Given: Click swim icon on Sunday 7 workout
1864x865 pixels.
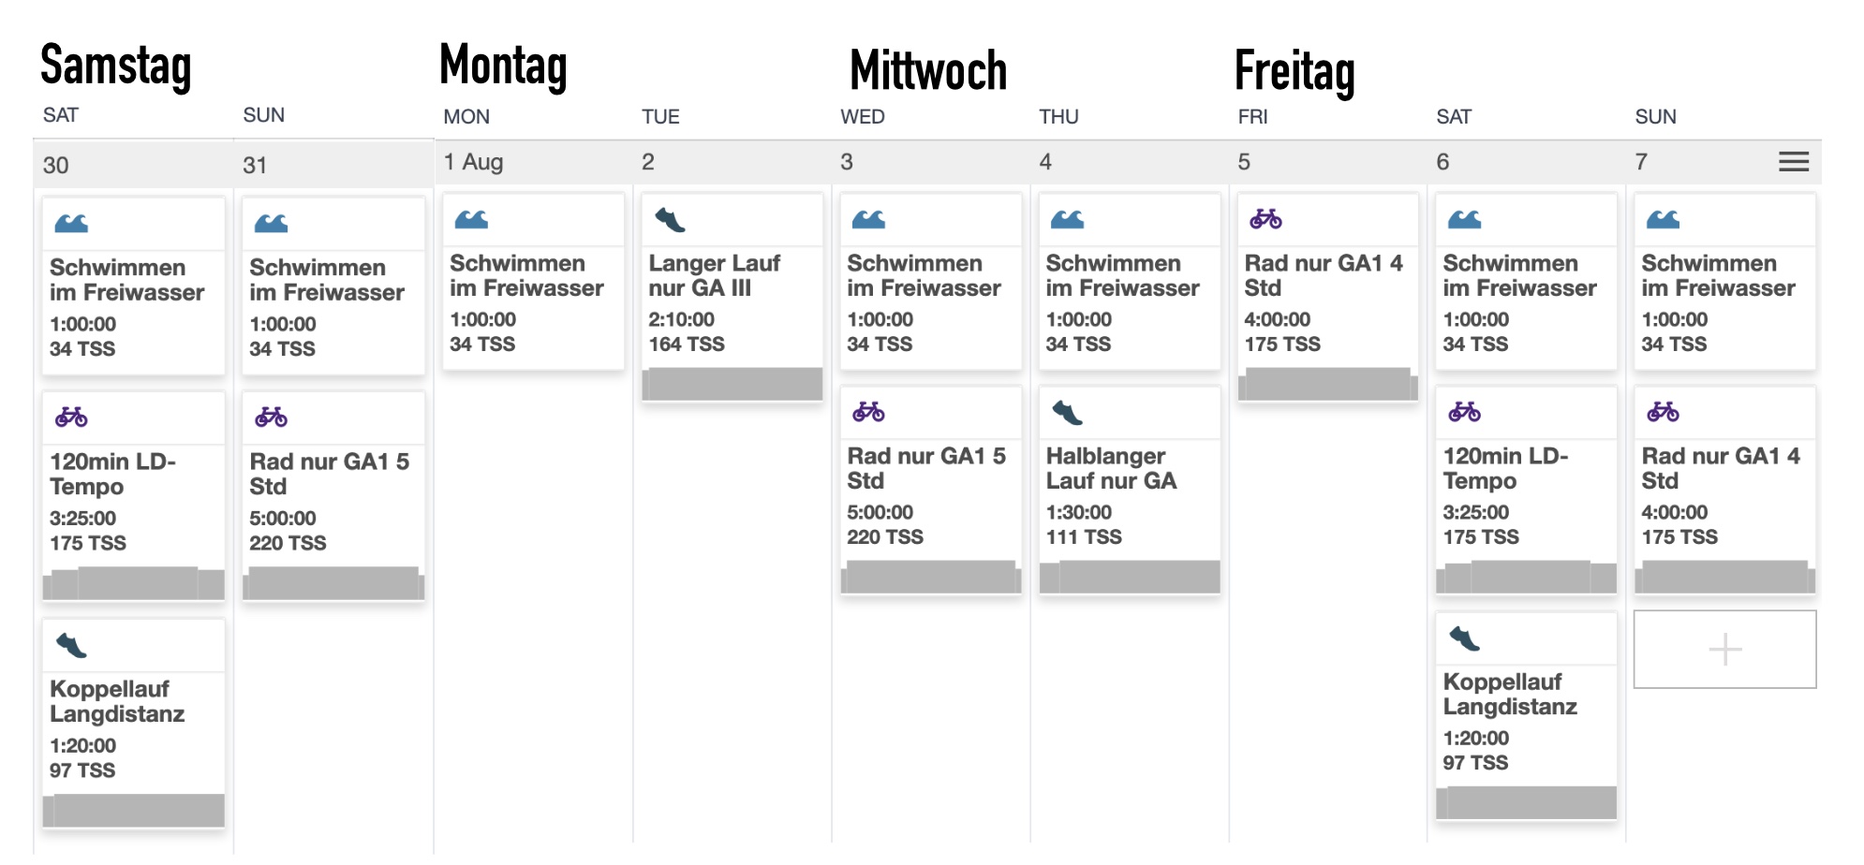Looking at the screenshot, I should tap(1663, 220).
